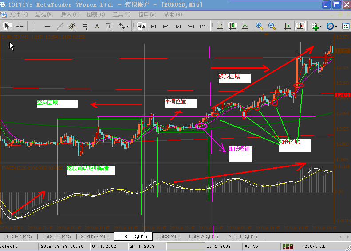Image resolution: width=351 pixels, height=251 pixels.
Task: Show chart as bar chart
Action: [220, 27]
